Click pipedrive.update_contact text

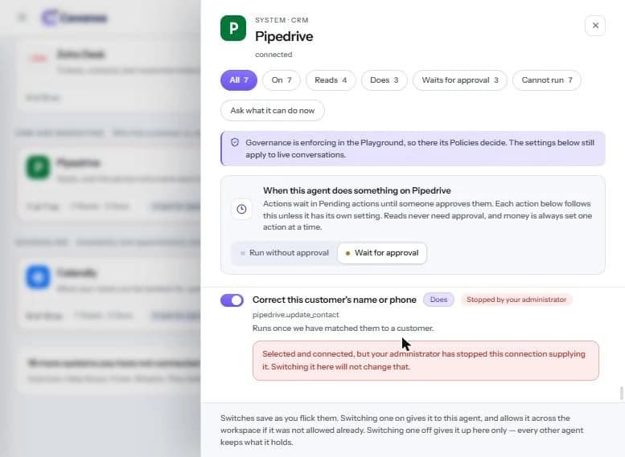pyautogui.click(x=295, y=315)
